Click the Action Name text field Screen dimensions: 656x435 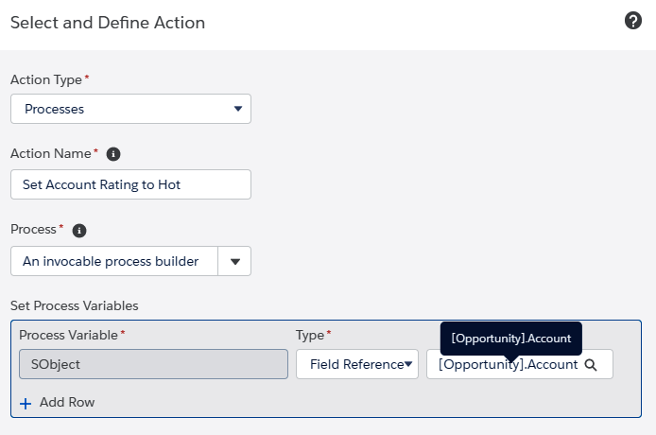pyautogui.click(x=131, y=184)
